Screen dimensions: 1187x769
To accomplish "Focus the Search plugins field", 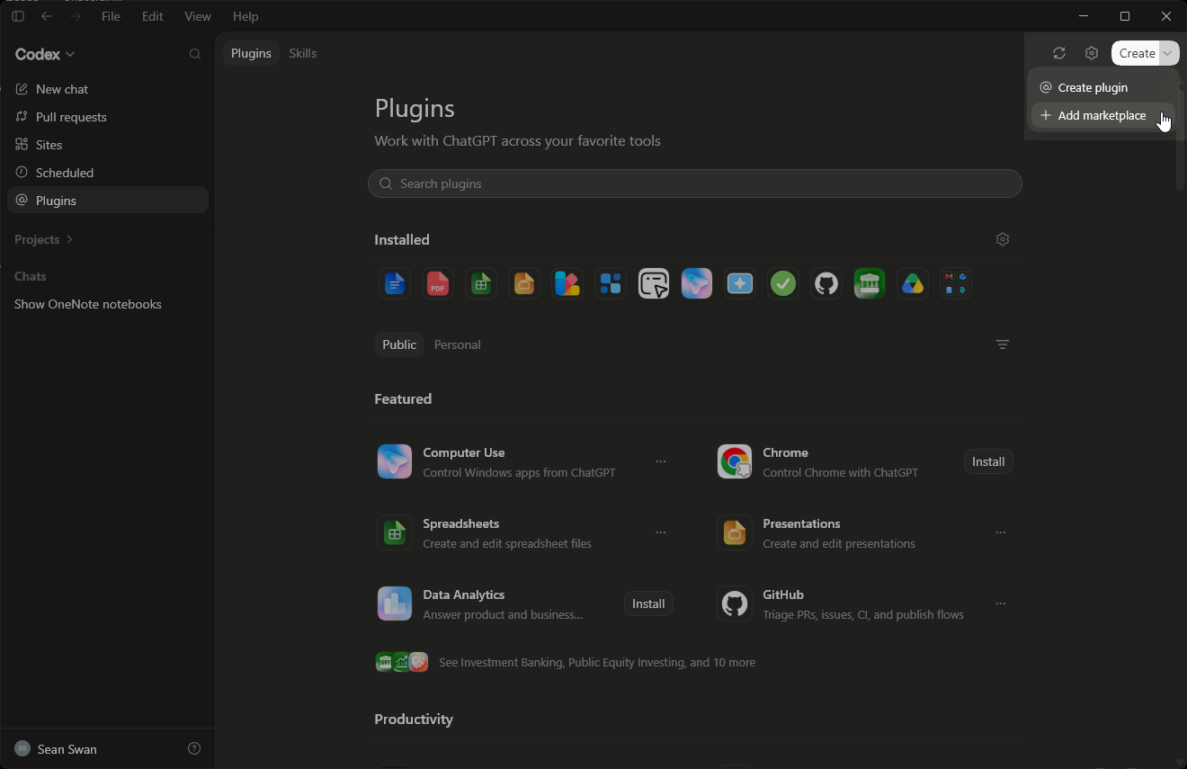I will click(x=694, y=183).
